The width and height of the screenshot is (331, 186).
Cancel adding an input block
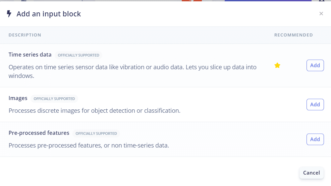tap(311, 173)
